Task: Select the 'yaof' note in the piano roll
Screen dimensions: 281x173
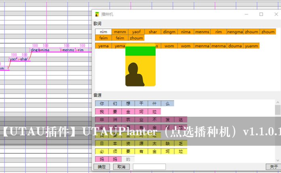Action: (x=13, y=59)
